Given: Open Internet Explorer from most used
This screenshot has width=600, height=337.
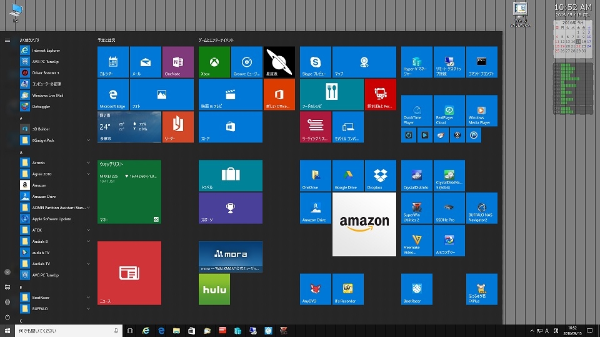Looking at the screenshot, I should (56, 51).
